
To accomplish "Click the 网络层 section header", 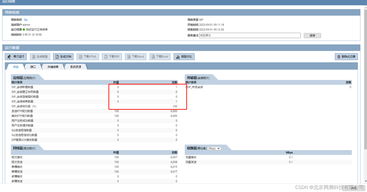I will pyautogui.click(x=24, y=148).
